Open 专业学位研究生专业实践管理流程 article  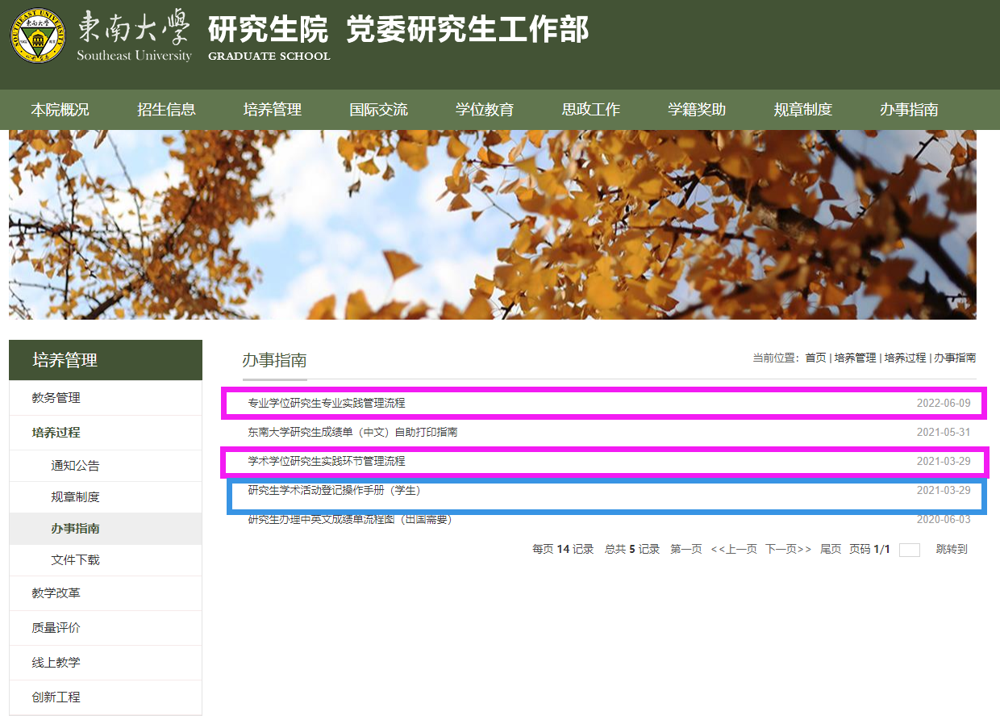tap(327, 403)
